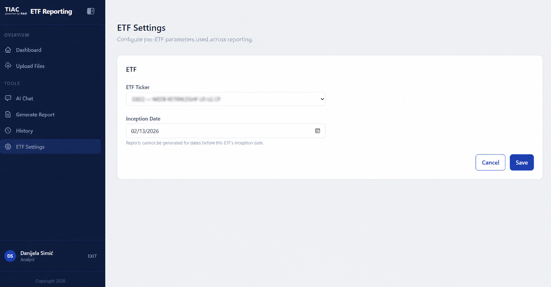The image size is (551, 287).
Task: Open the calendar picker in Inception Date
Action: point(318,131)
